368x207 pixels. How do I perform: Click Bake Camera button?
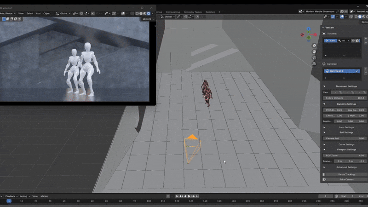coord(345,179)
